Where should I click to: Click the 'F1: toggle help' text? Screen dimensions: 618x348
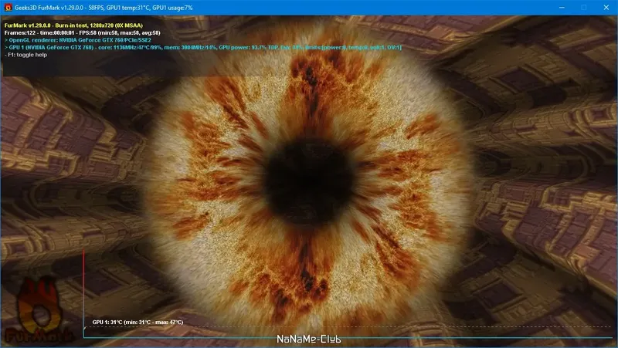(25, 55)
